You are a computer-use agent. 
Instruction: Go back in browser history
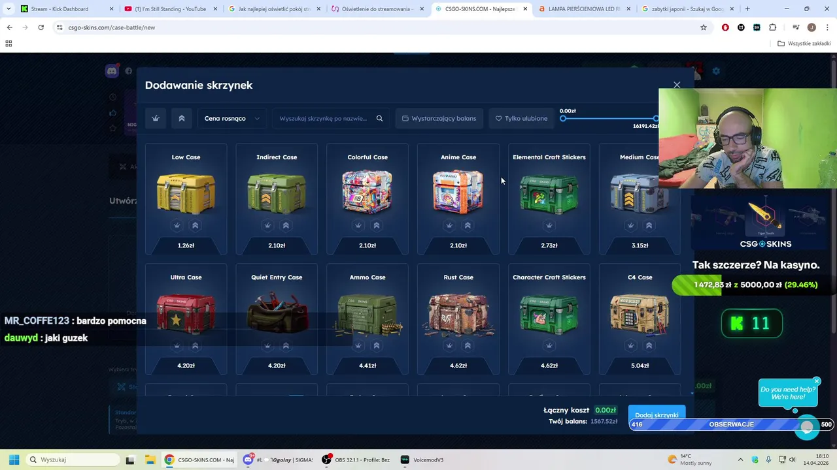point(9,27)
